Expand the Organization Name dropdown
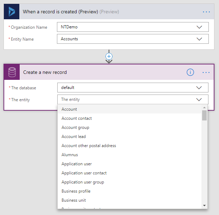Viewport: 219px width, 215px height. pyautogui.click(x=199, y=27)
